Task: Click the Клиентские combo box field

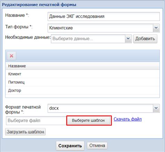Action: (x=100, y=28)
